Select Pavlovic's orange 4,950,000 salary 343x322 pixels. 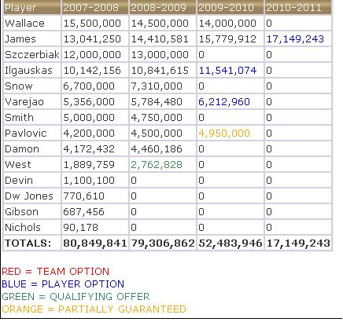point(224,134)
